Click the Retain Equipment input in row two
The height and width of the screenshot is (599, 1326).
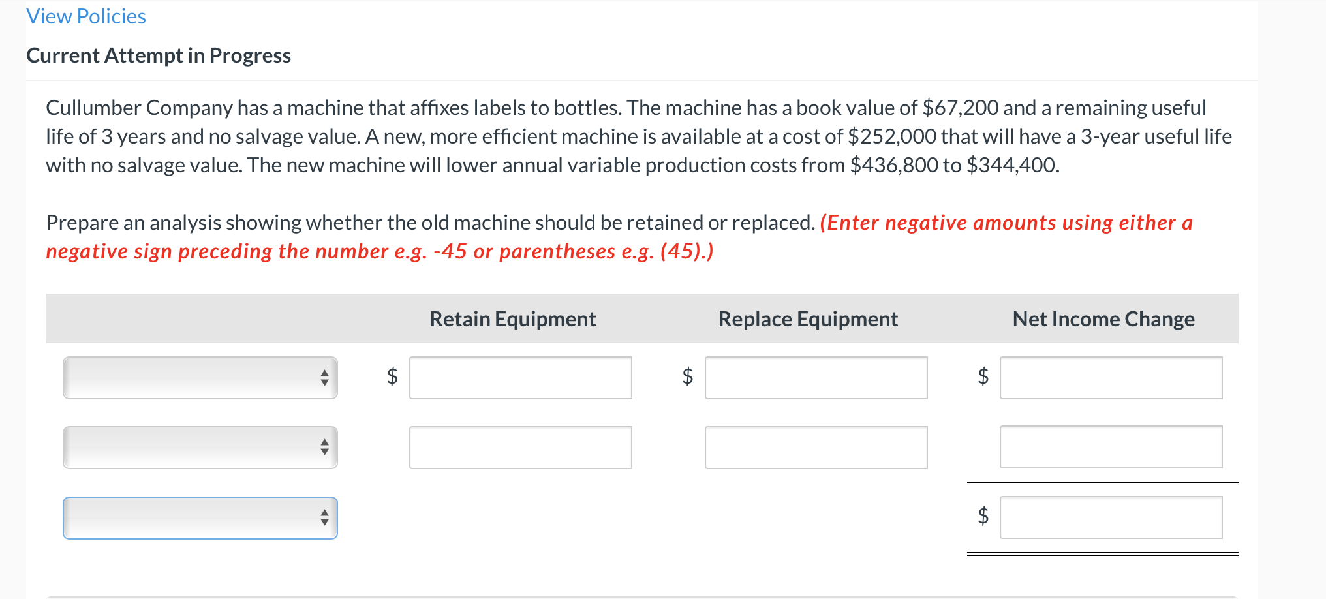click(520, 448)
